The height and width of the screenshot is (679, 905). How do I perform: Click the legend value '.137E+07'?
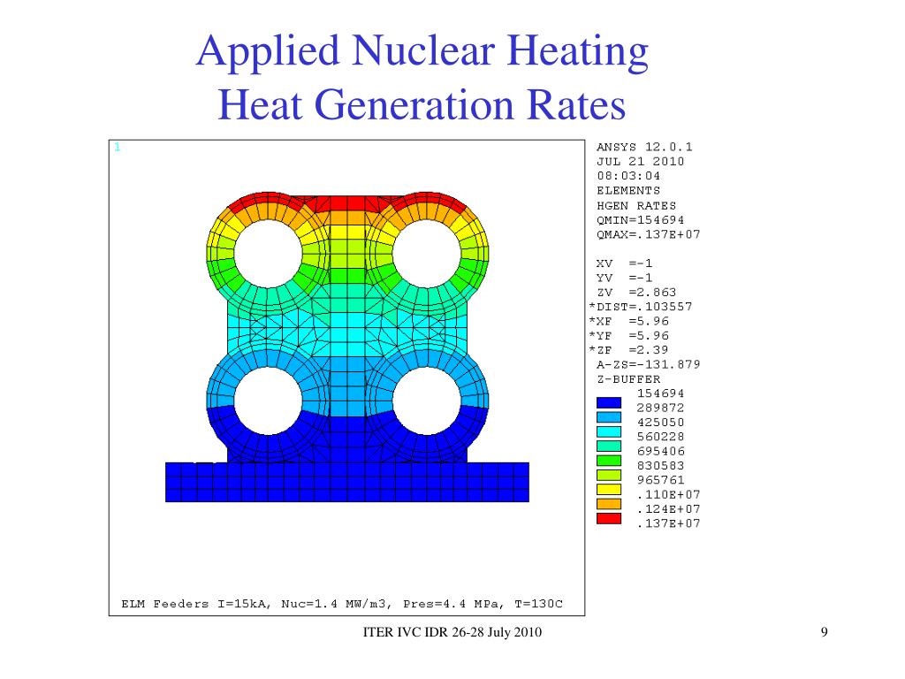point(668,523)
